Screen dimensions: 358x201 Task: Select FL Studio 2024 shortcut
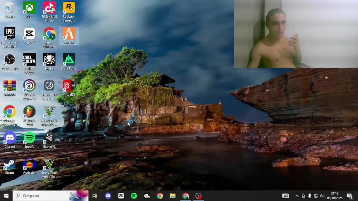point(29,116)
